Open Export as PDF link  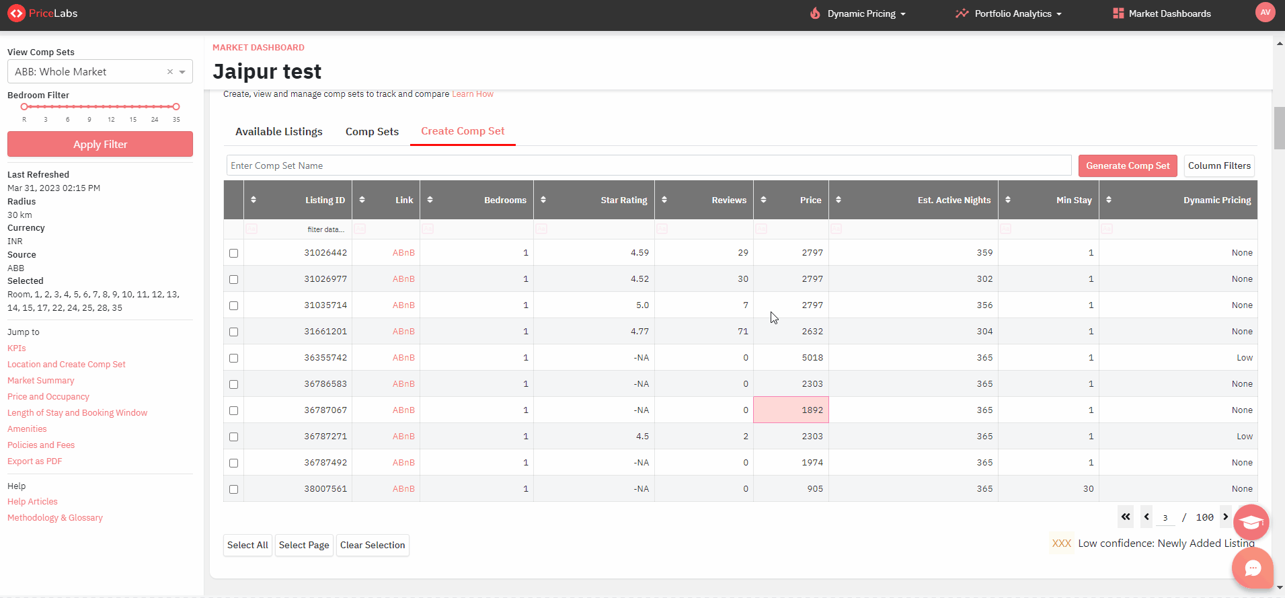click(x=35, y=461)
